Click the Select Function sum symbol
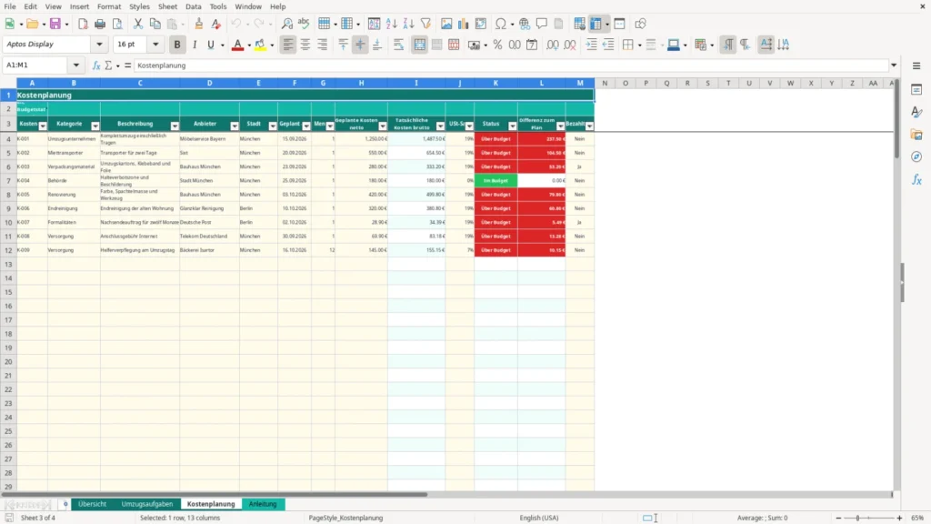Image resolution: width=931 pixels, height=524 pixels. tap(108, 65)
